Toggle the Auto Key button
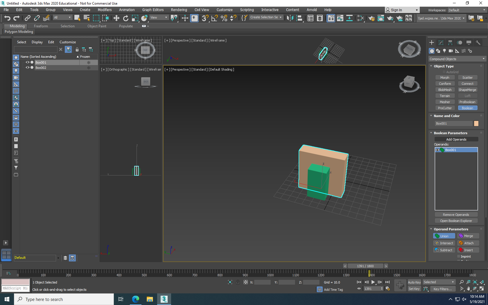Image resolution: width=488 pixels, height=305 pixels. (x=414, y=282)
